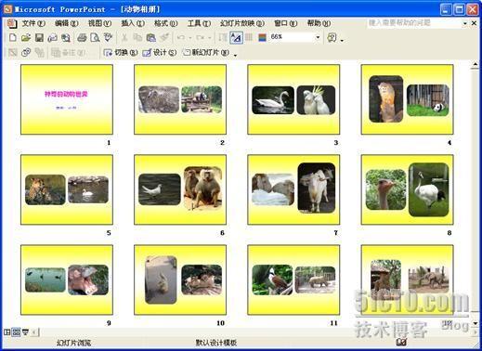Save the presentation with the floppy disk icon
The width and height of the screenshot is (482, 351).
coord(39,37)
